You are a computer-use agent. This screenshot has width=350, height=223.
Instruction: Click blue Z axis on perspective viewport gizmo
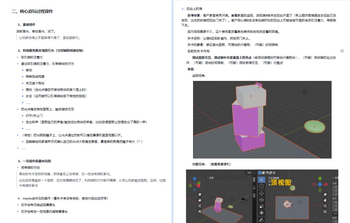point(194,179)
